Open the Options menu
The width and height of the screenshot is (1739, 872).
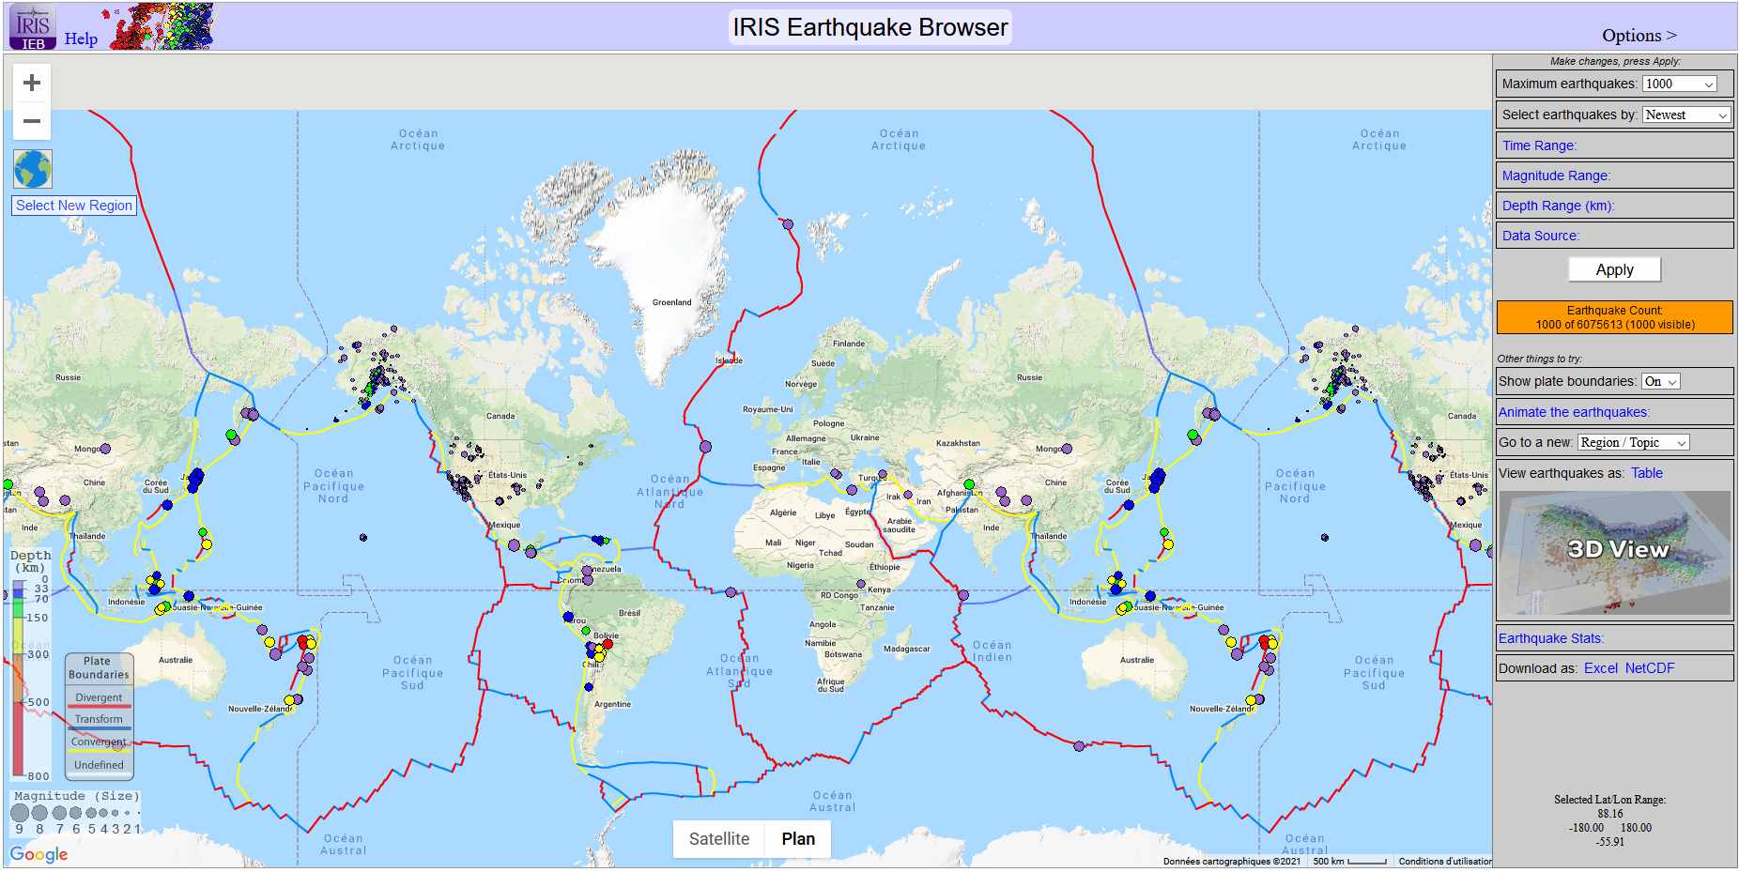click(x=1639, y=36)
